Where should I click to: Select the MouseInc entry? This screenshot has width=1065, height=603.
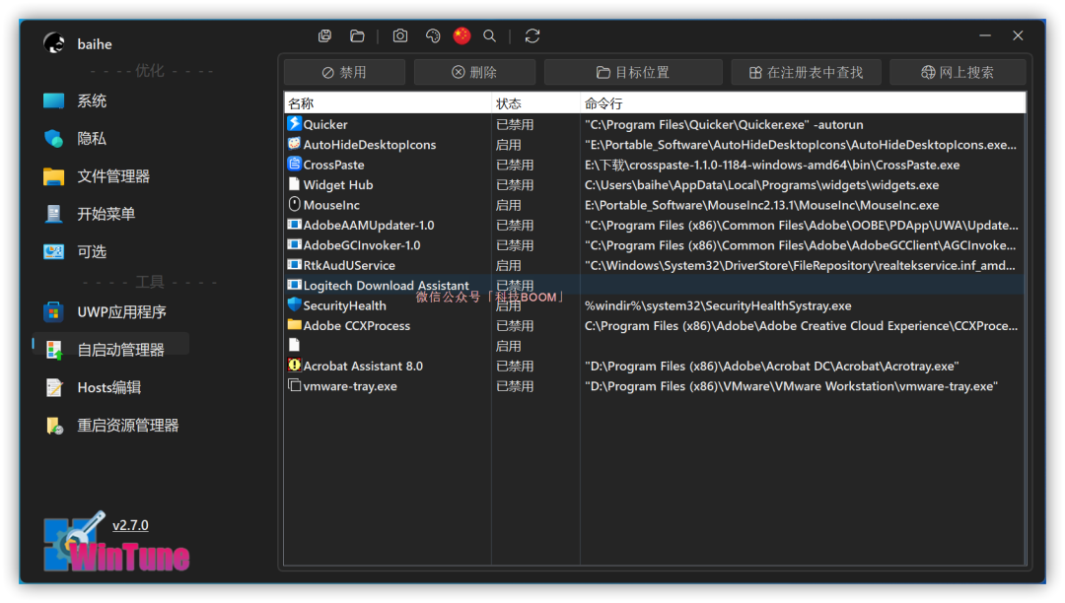pos(655,205)
